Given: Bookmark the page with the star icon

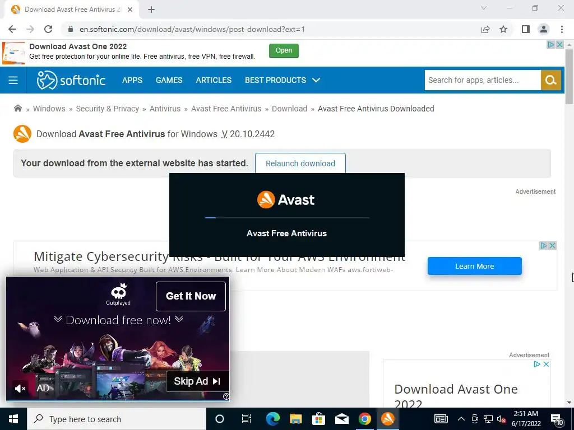Looking at the screenshot, I should [503, 29].
